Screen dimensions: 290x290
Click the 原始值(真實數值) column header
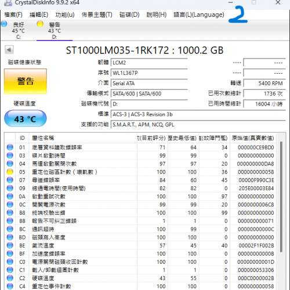253,138
